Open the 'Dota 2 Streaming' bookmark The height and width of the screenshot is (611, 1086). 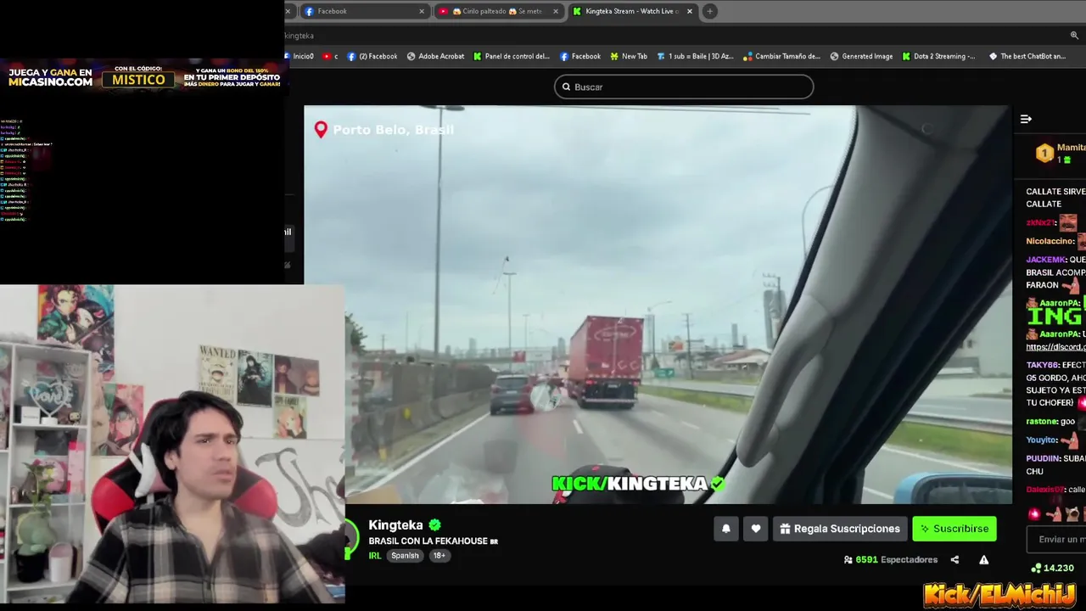click(938, 56)
